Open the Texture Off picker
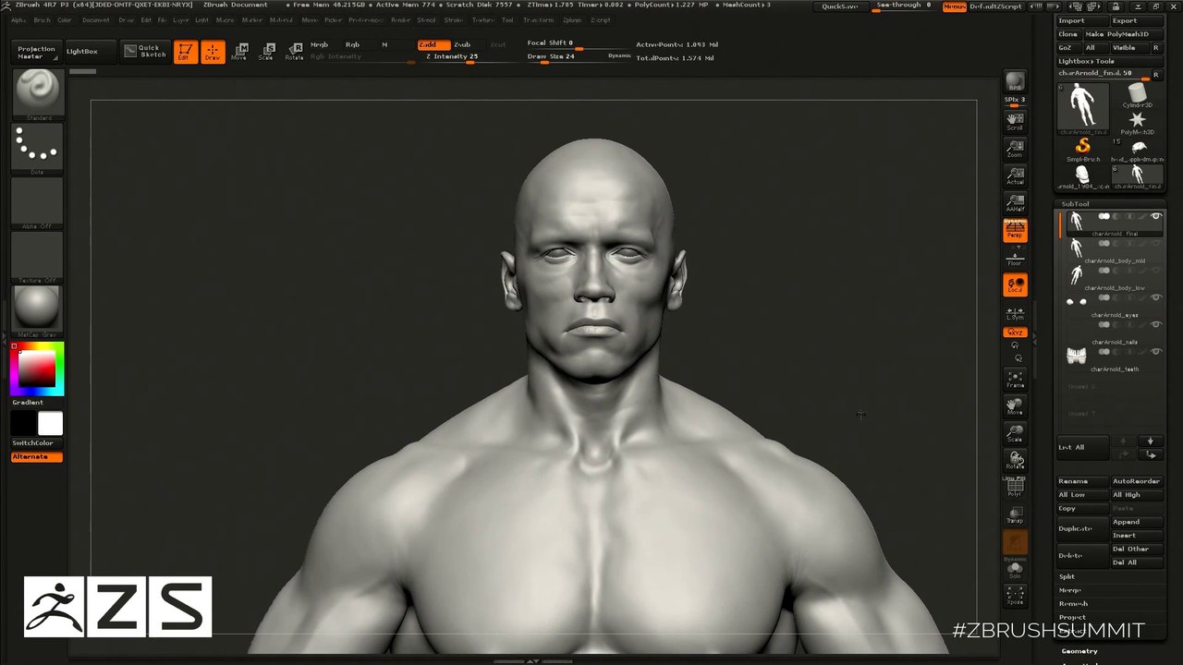1183x665 pixels. (x=38, y=257)
